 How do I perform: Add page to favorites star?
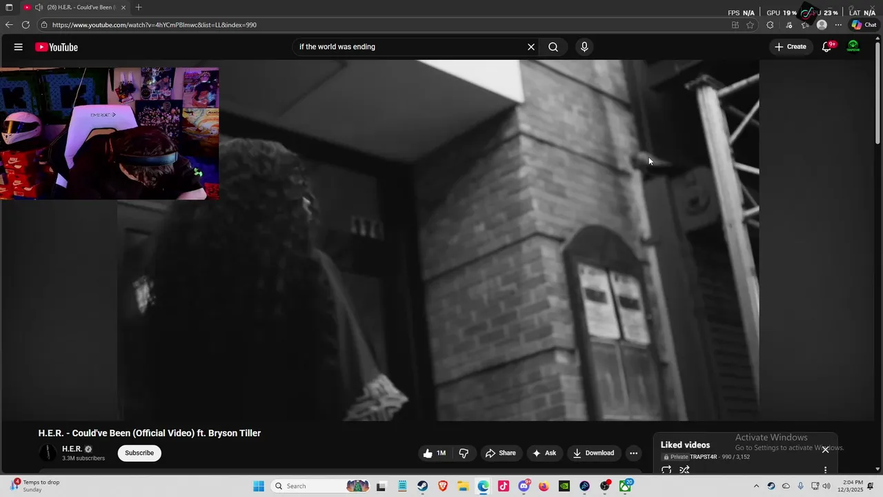coord(750,25)
